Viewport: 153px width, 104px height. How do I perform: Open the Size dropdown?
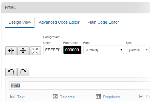click(138, 50)
